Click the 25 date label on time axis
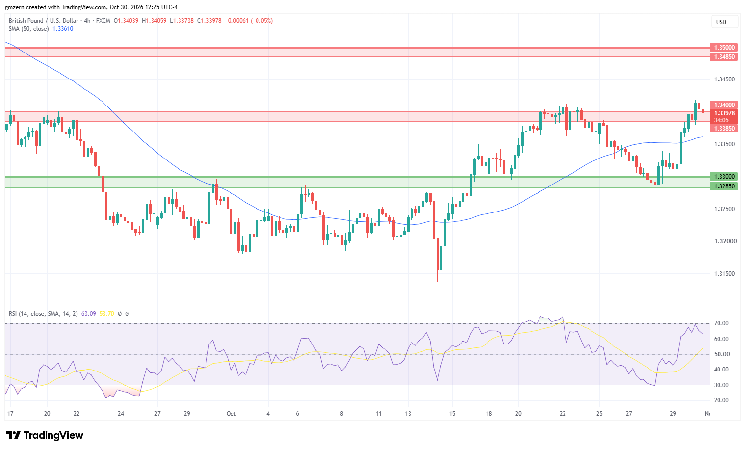This screenshot has height=450, width=745. coord(599,414)
